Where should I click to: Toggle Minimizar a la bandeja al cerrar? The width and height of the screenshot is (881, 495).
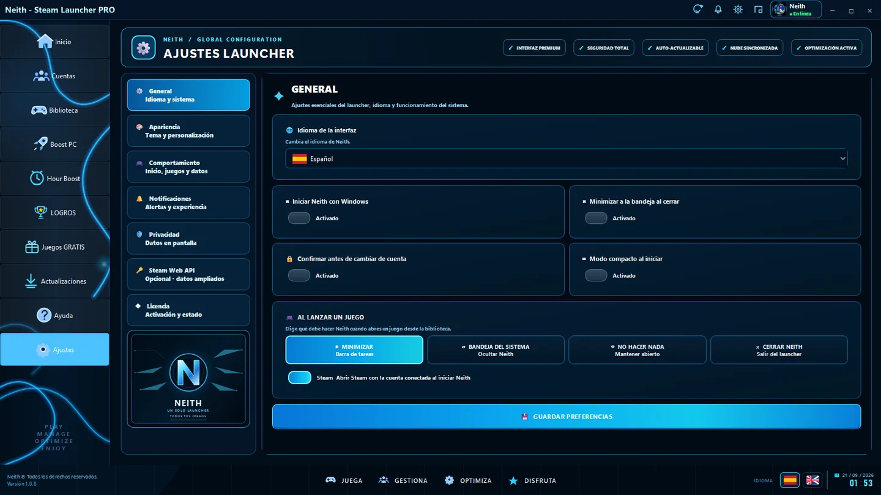[596, 218]
